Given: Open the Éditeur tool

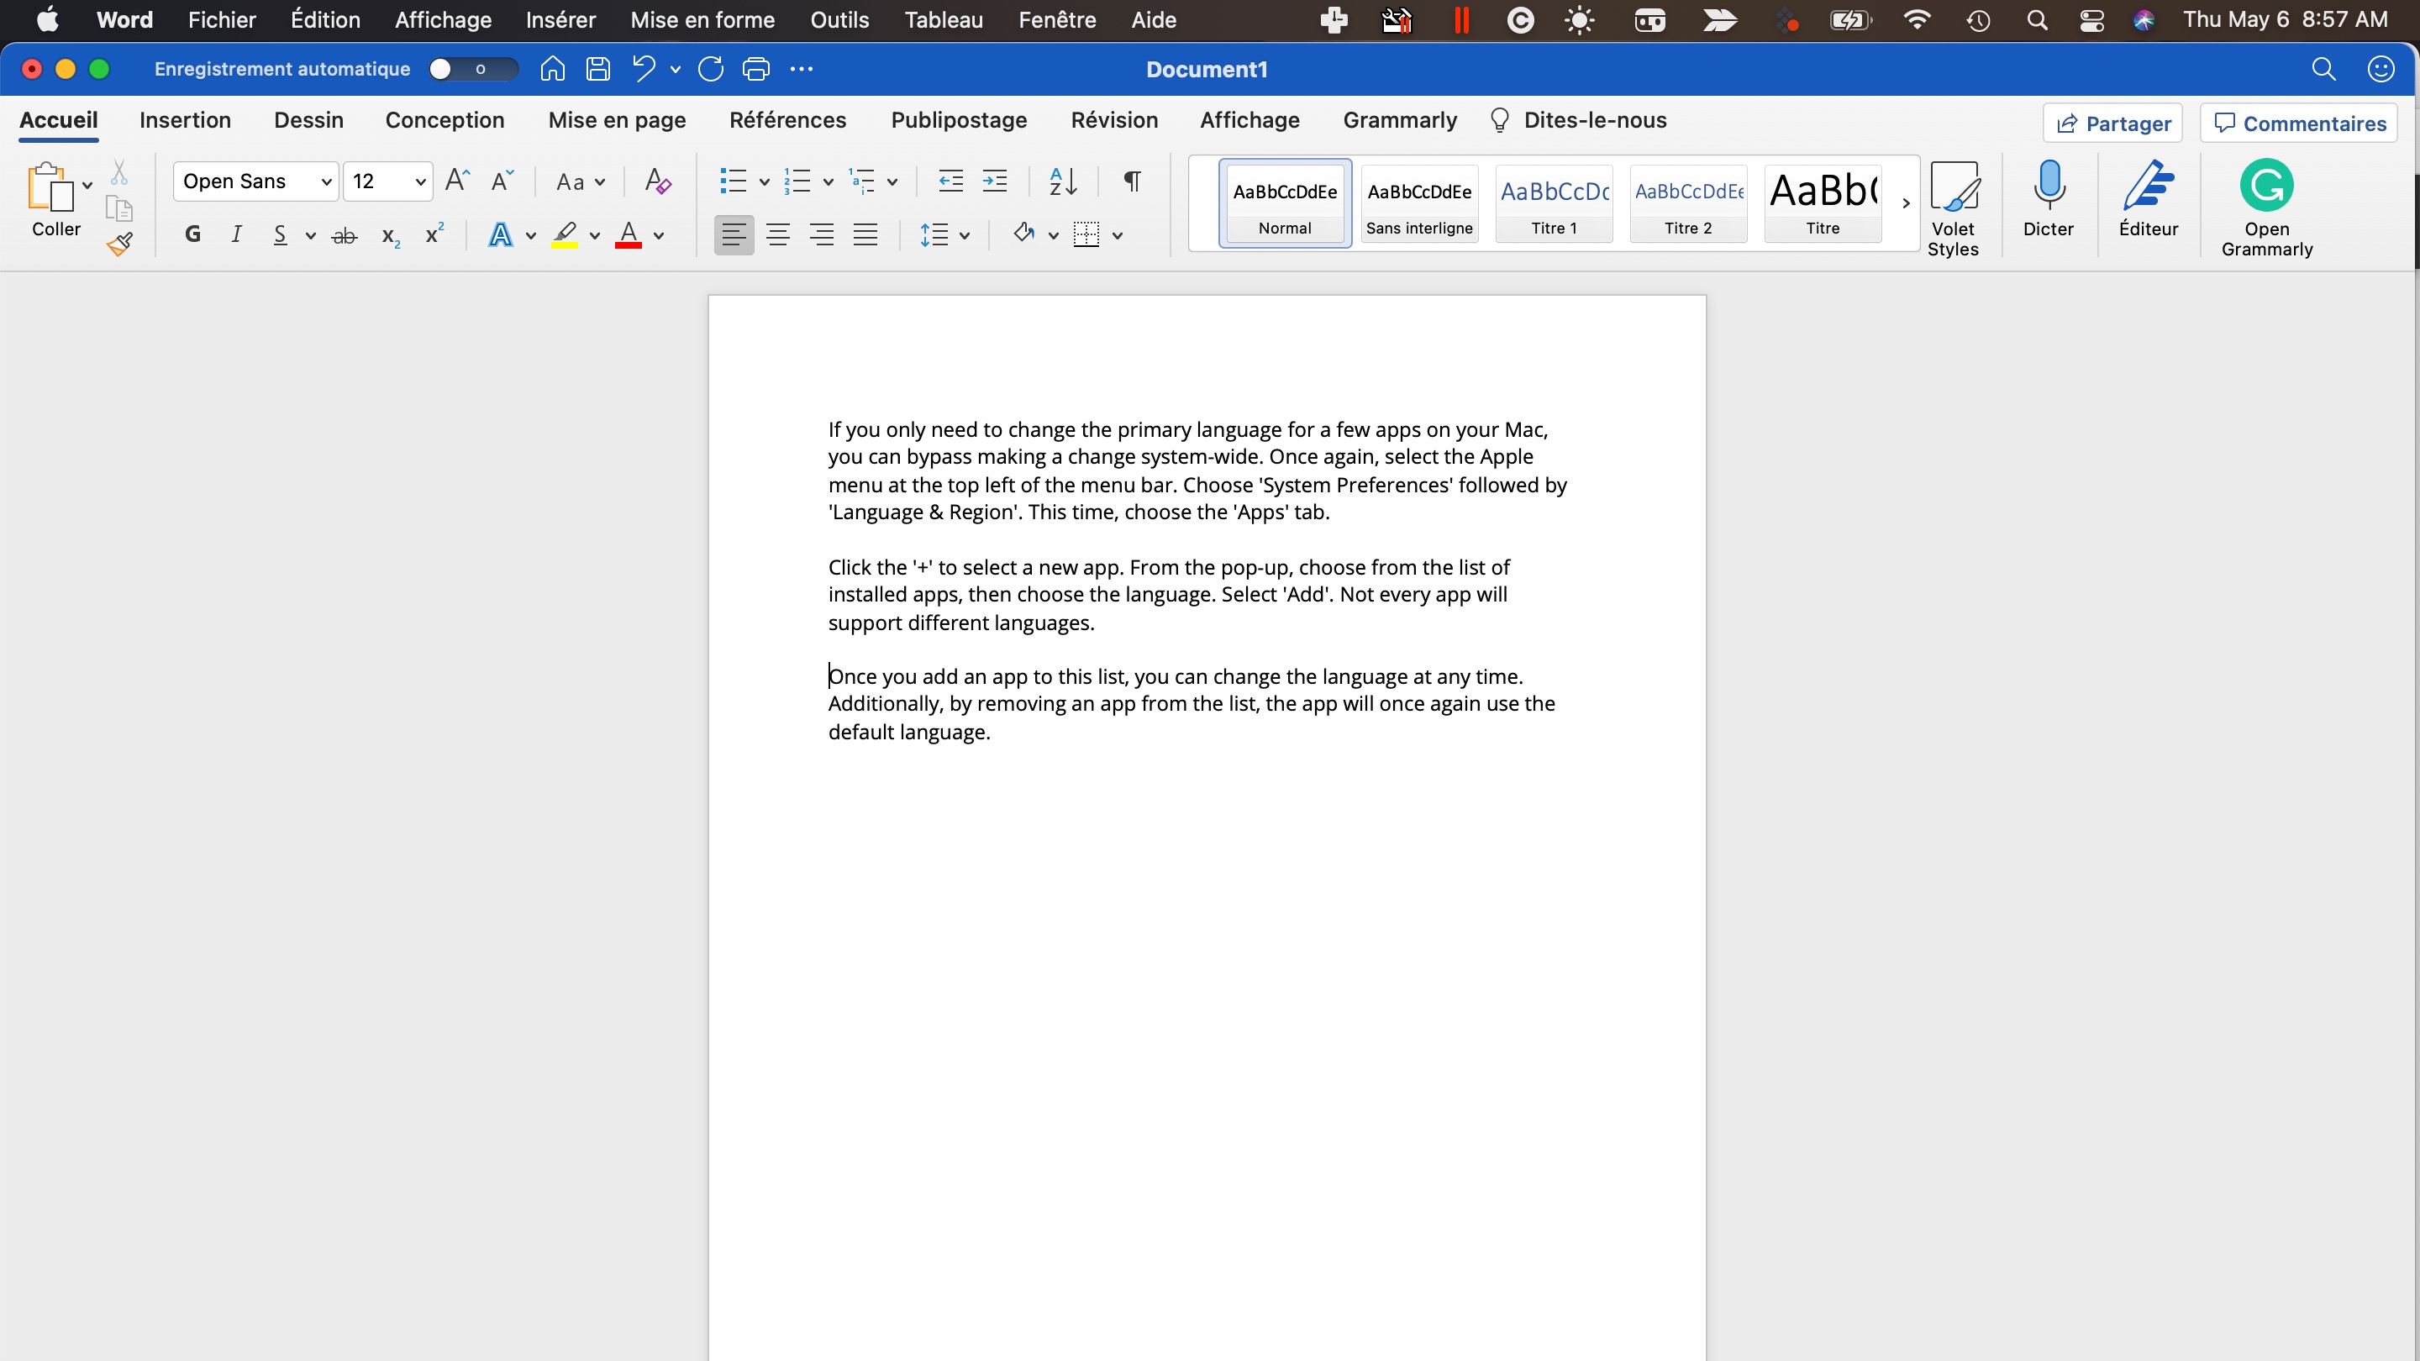Looking at the screenshot, I should (2149, 199).
